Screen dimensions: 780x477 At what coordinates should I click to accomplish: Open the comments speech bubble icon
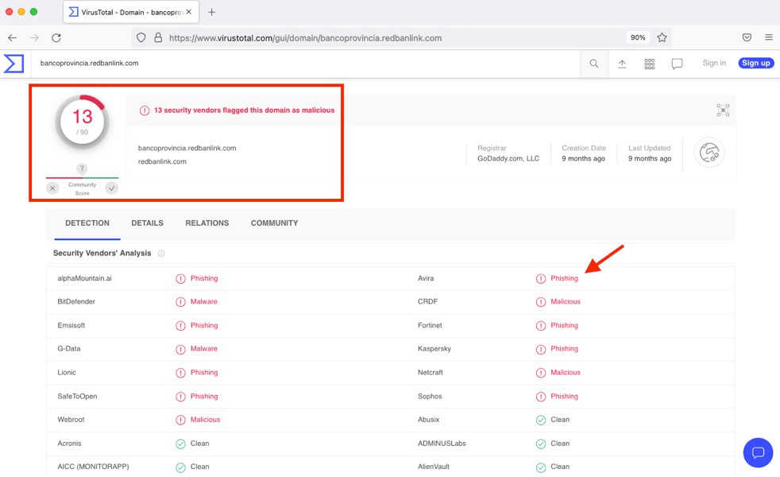[x=677, y=64]
